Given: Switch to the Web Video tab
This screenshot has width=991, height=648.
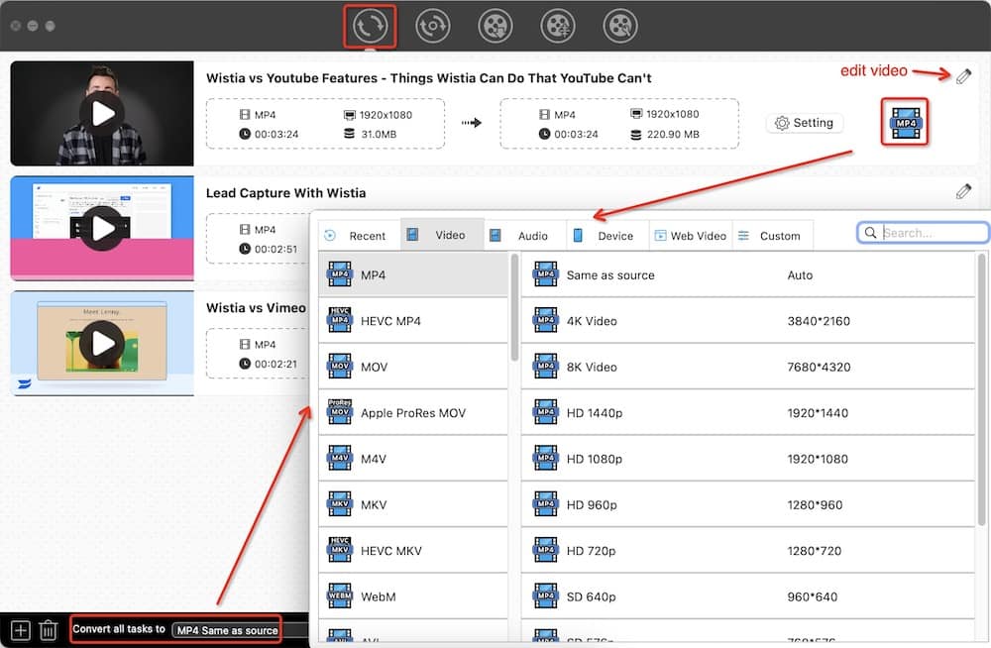Looking at the screenshot, I should pyautogui.click(x=691, y=235).
